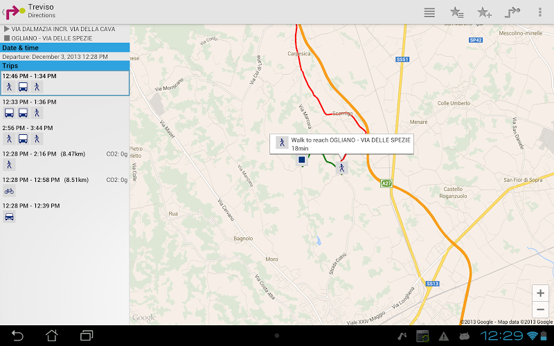Open the Date & time section header
Image resolution: width=554 pixels, height=346 pixels.
64,48
